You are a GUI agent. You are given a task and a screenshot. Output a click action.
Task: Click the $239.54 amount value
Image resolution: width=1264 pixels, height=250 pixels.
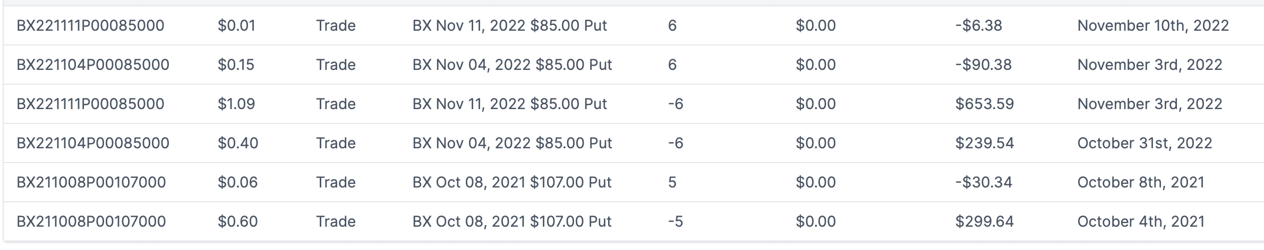pos(984,143)
